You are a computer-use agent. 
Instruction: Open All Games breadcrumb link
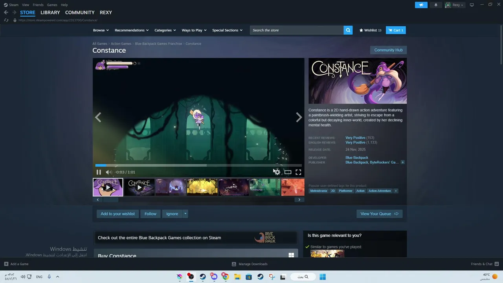click(x=100, y=44)
